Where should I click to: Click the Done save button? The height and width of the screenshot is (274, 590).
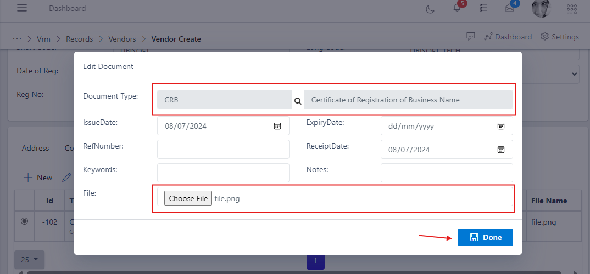486,237
